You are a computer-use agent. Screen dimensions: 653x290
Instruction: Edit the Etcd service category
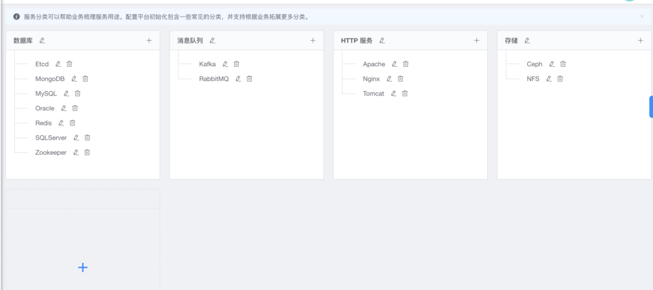(x=58, y=64)
